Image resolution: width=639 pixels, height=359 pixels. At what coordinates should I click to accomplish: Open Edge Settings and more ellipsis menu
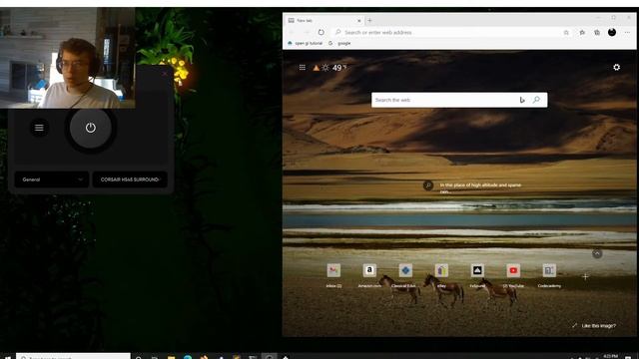(x=627, y=33)
